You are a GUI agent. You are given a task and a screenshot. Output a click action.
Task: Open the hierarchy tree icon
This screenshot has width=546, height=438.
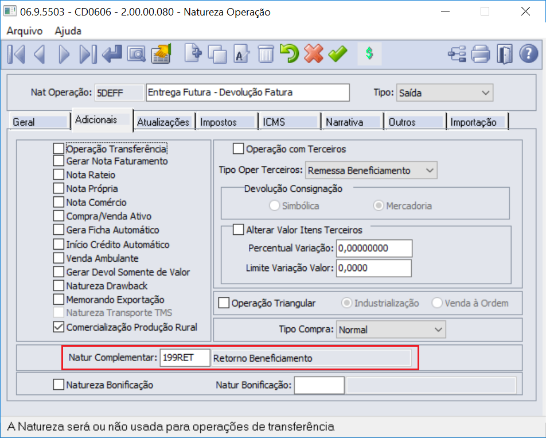point(457,55)
